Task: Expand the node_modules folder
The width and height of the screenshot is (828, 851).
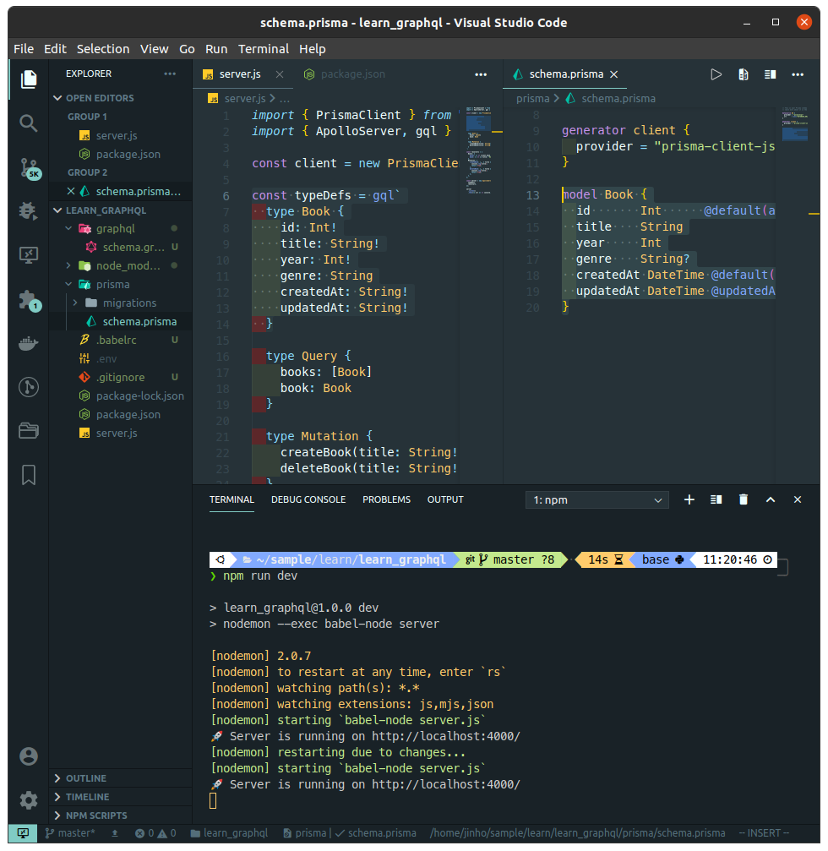Action: [68, 265]
